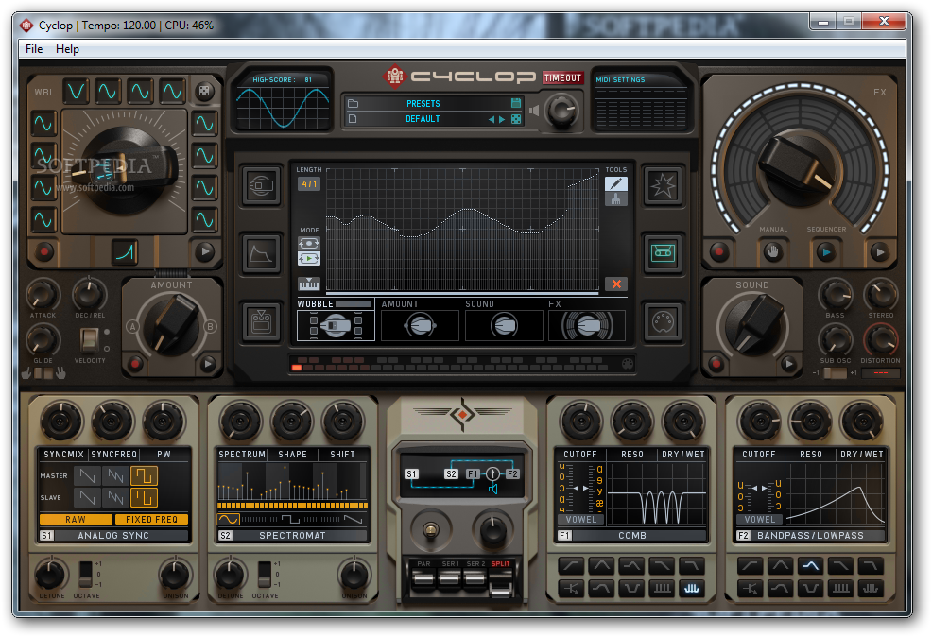Flip the S1 OCTAVE switch
The image size is (932, 637).
pos(86,574)
